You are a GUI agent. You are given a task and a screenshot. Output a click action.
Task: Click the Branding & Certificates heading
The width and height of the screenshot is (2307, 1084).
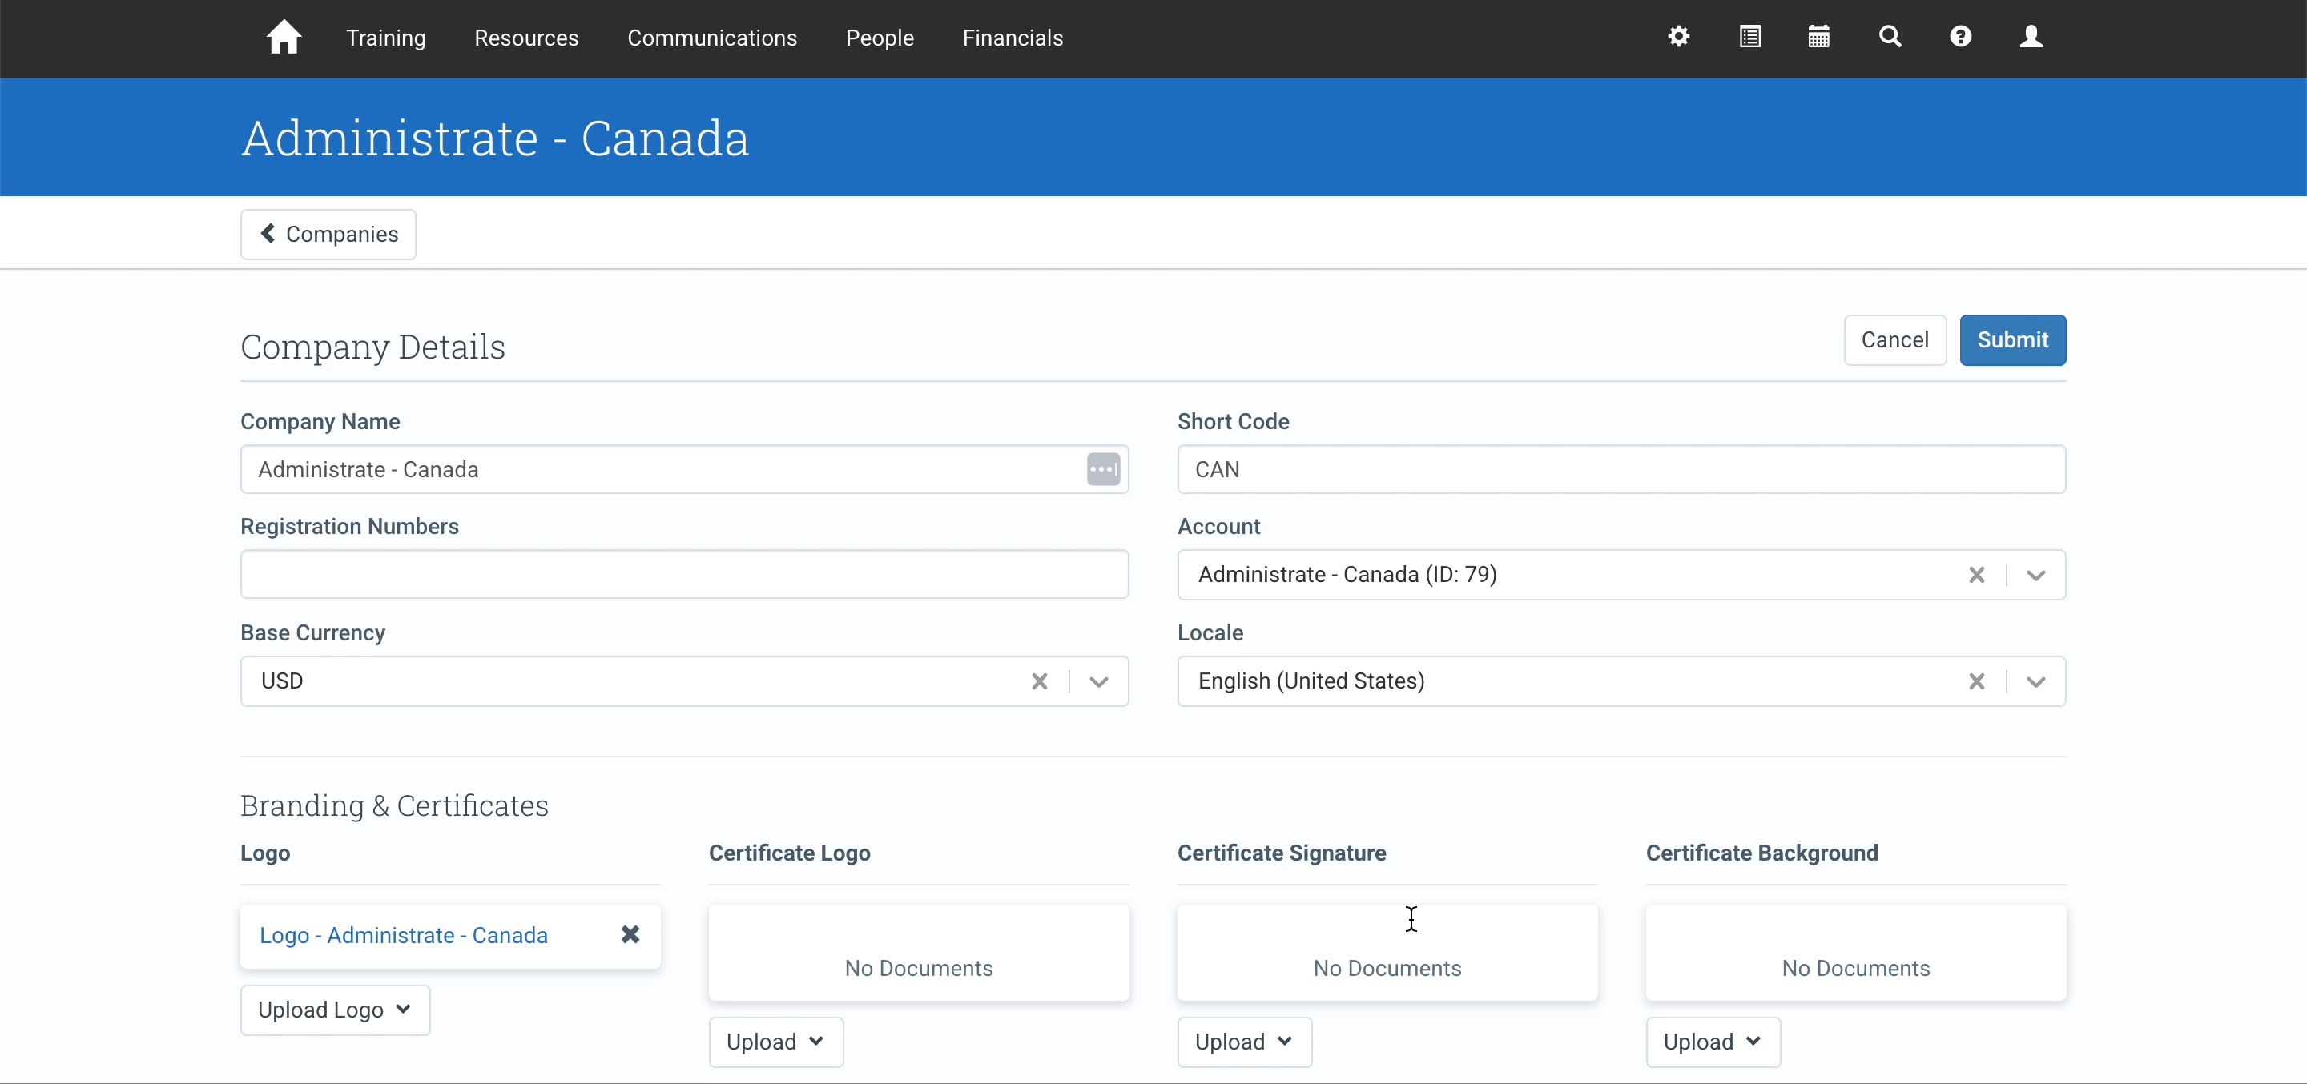(x=394, y=805)
